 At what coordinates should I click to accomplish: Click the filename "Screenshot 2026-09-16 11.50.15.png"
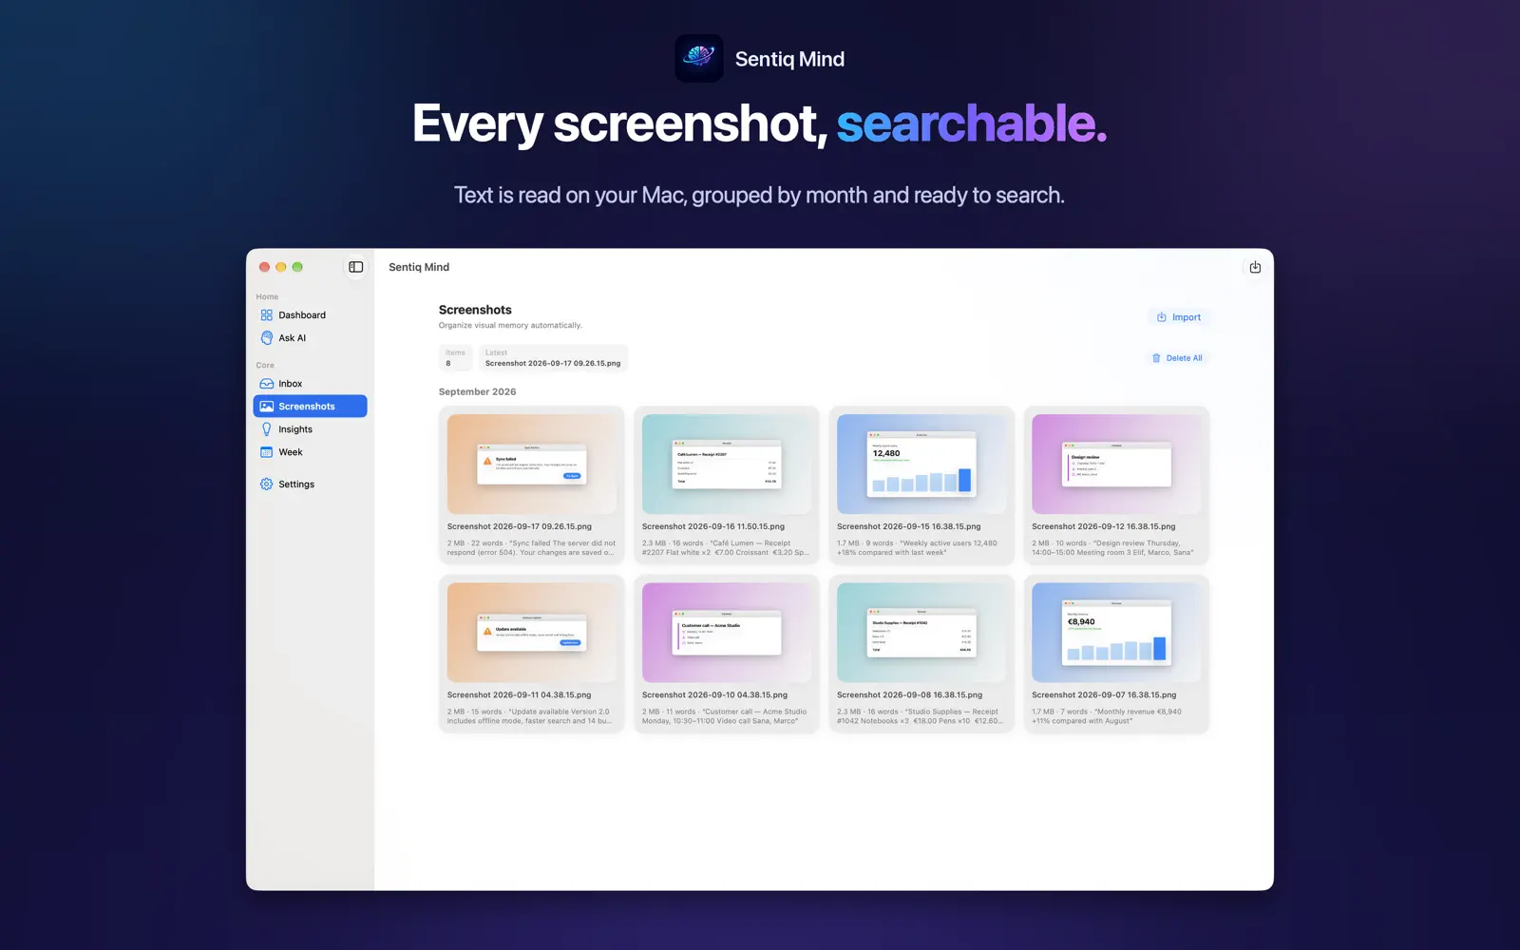[713, 526]
